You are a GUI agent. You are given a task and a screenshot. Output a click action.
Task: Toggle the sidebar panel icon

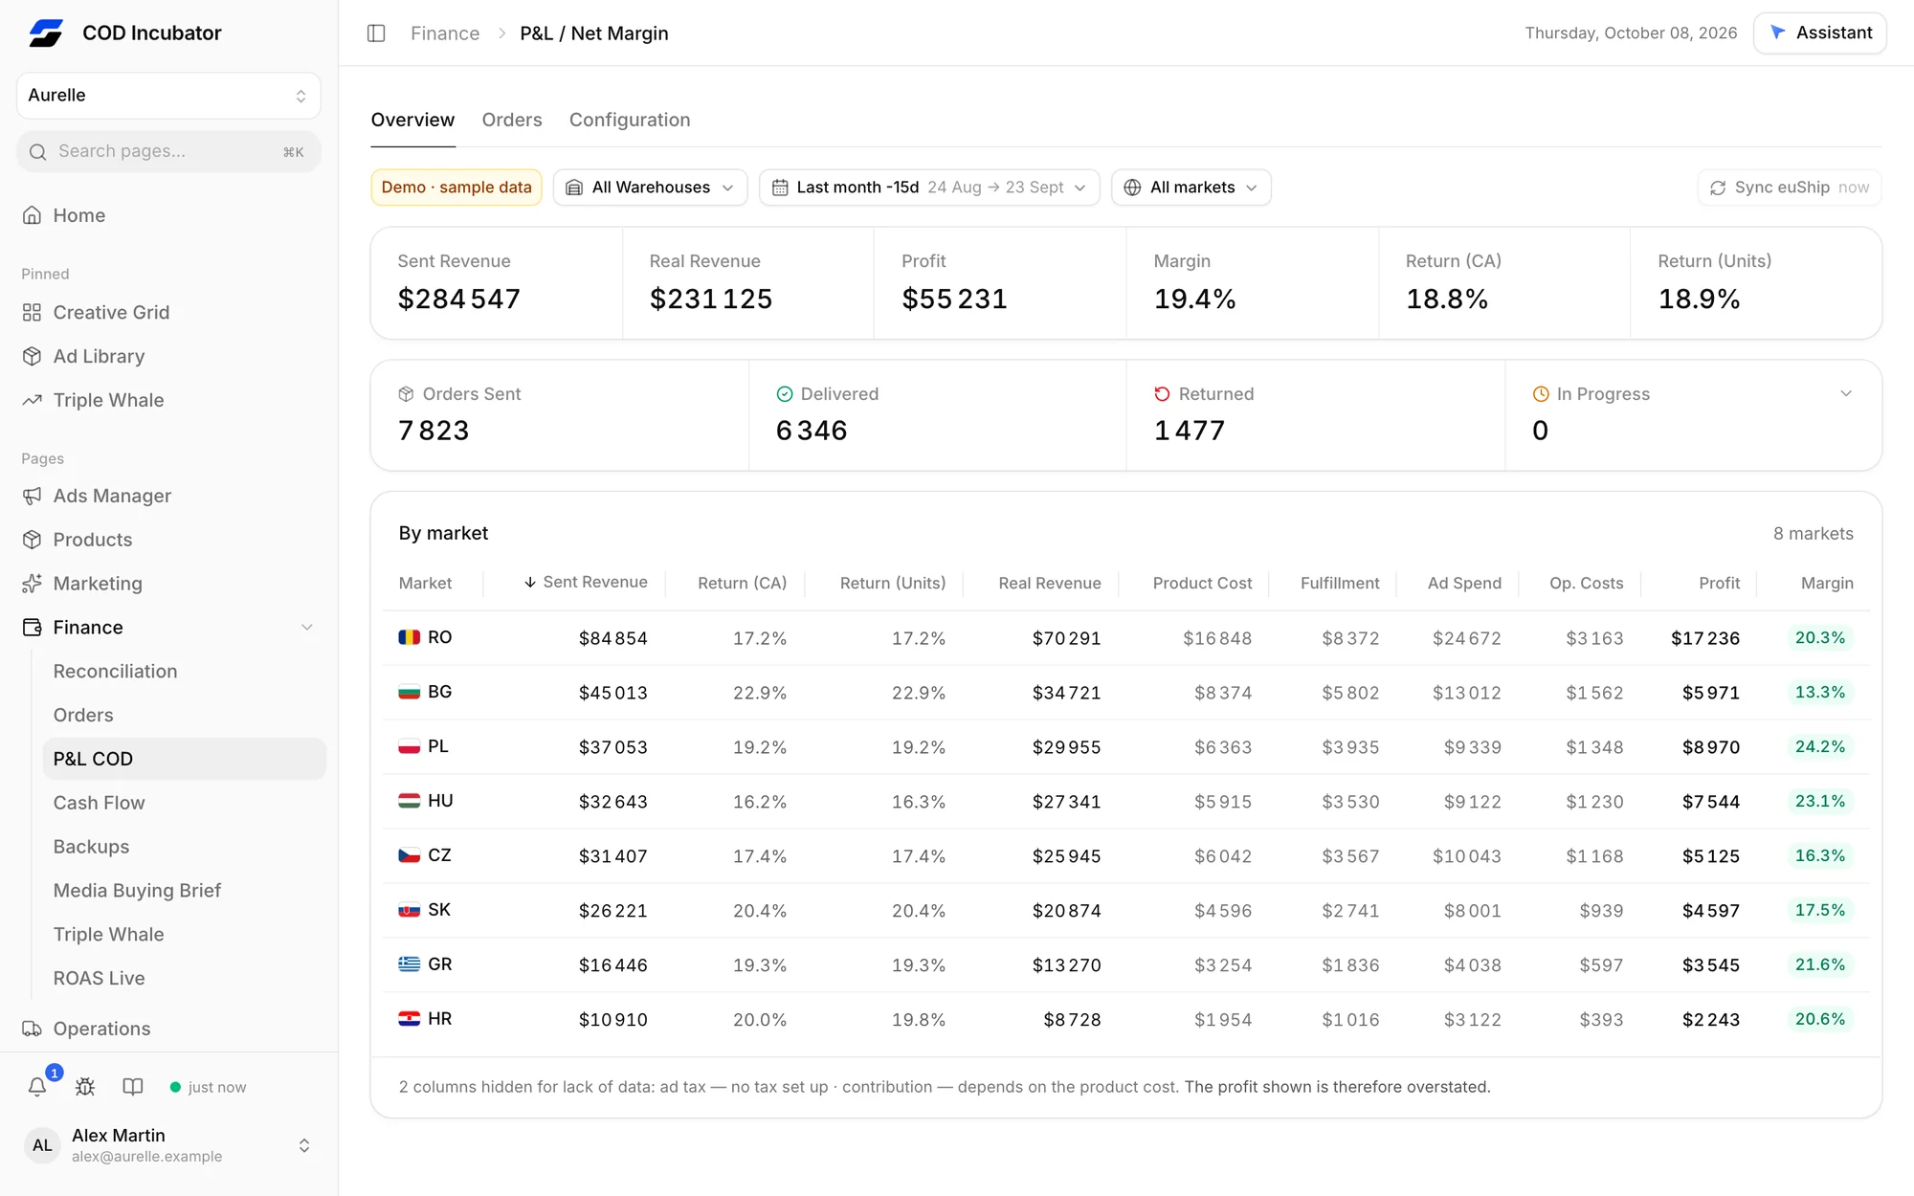coord(376,33)
